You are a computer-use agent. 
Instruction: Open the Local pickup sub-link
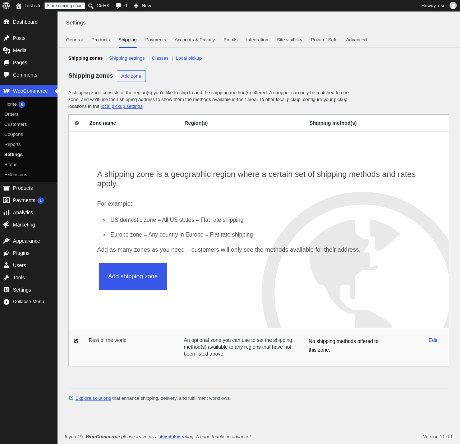point(189,58)
